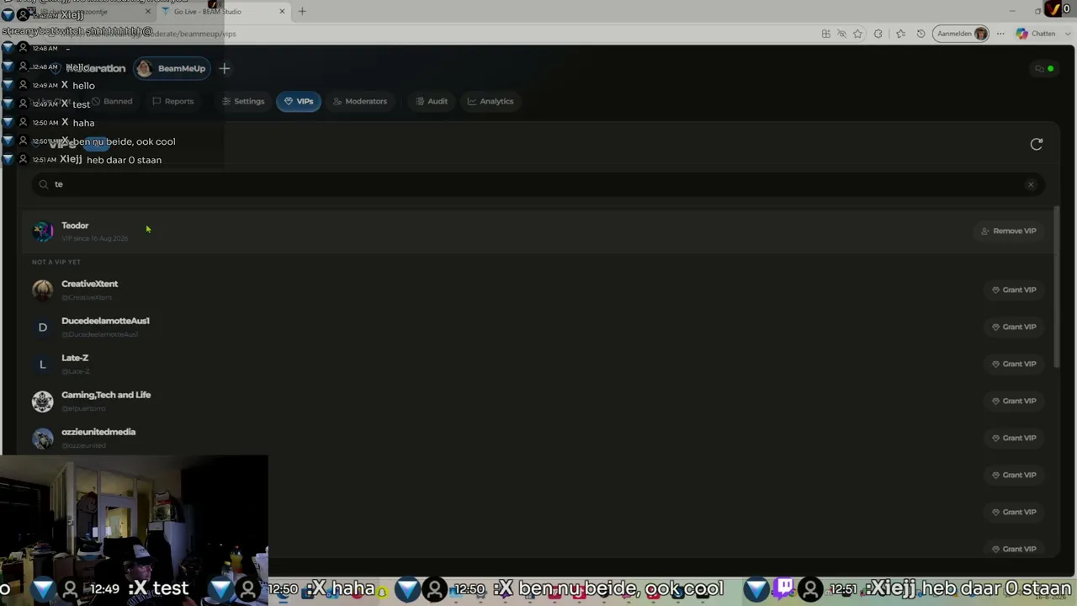
Task: Open Copilot Chatten in the browser
Action: coord(1036,34)
